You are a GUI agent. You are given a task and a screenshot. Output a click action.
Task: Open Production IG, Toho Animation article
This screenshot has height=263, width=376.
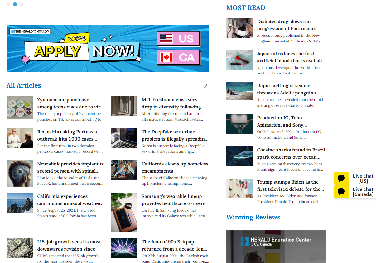(282, 121)
